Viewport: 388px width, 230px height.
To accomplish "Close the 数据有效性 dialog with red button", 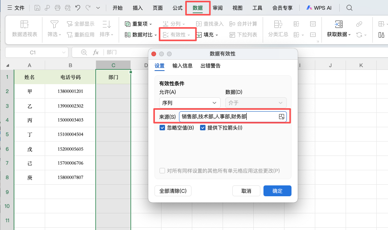I will coord(154,54).
